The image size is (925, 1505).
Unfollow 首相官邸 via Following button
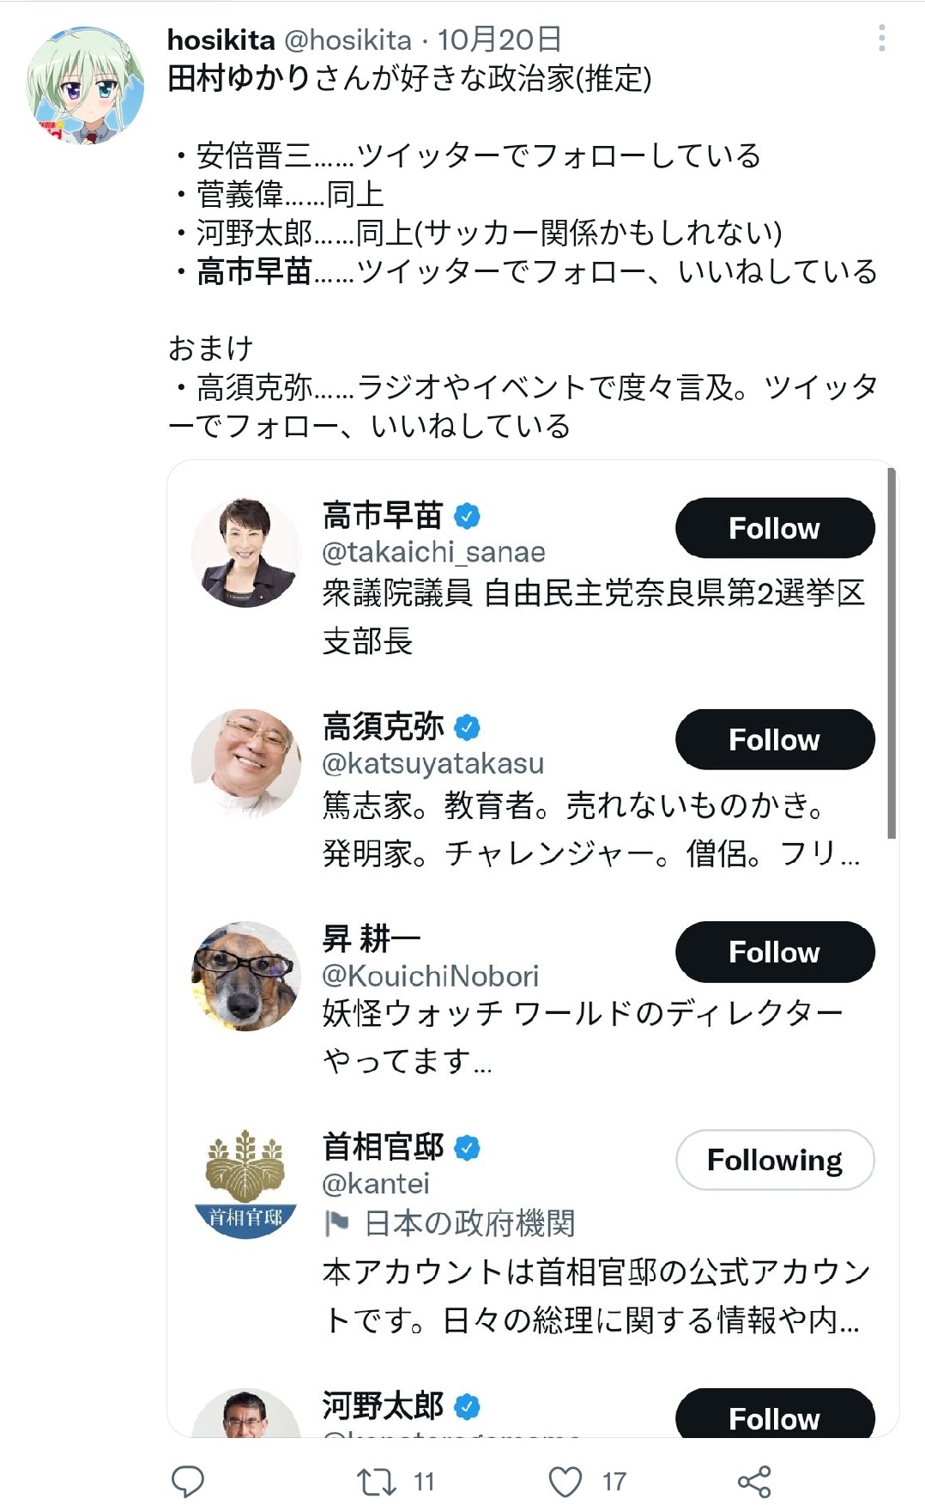point(775,1160)
